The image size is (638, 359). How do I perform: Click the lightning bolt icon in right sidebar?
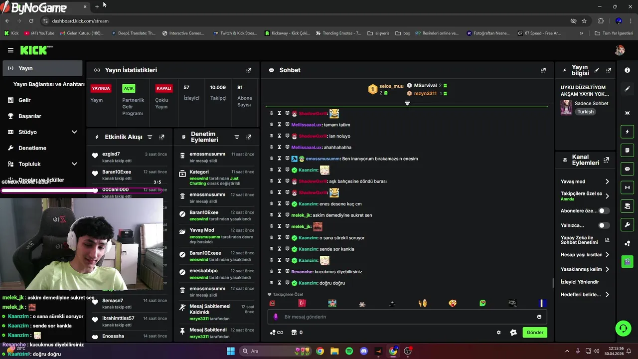(627, 132)
